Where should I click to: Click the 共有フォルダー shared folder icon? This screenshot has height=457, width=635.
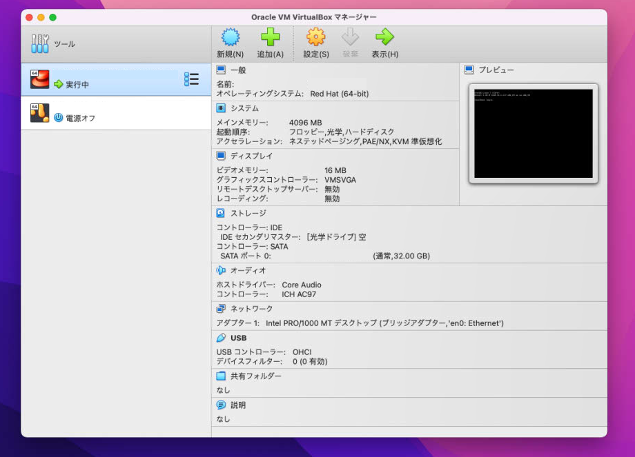[x=221, y=376]
